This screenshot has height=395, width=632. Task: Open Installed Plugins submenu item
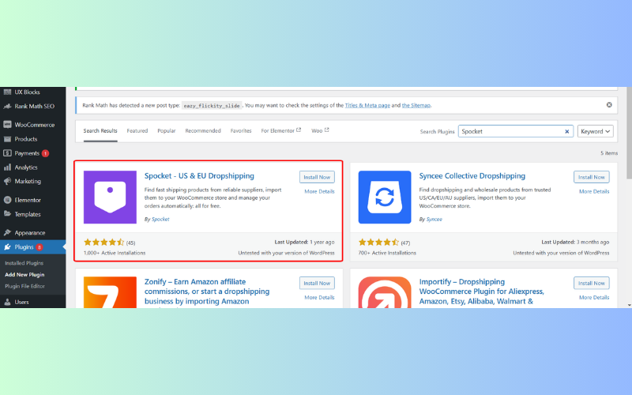click(x=24, y=263)
